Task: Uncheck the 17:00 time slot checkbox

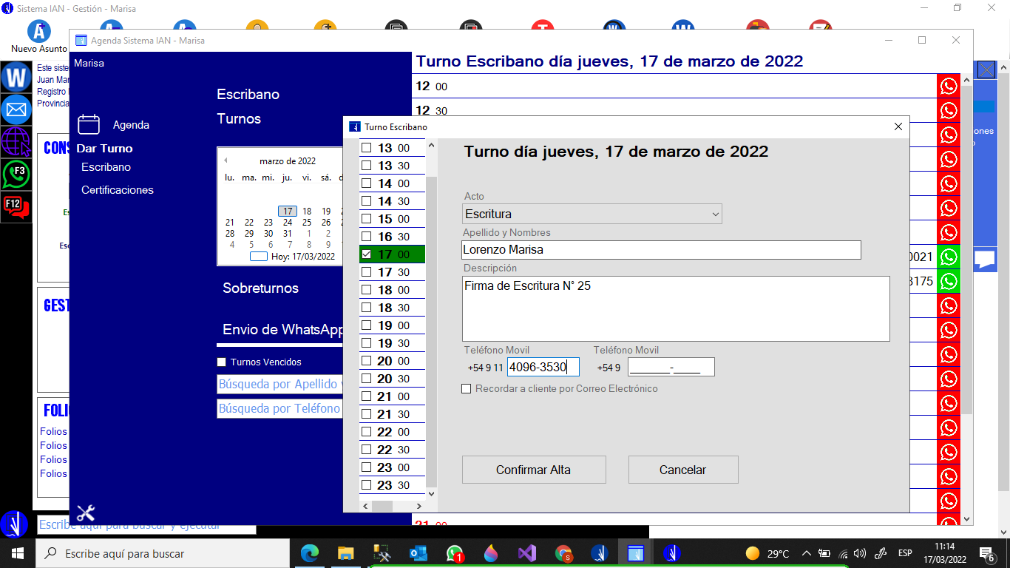Action: [366, 254]
